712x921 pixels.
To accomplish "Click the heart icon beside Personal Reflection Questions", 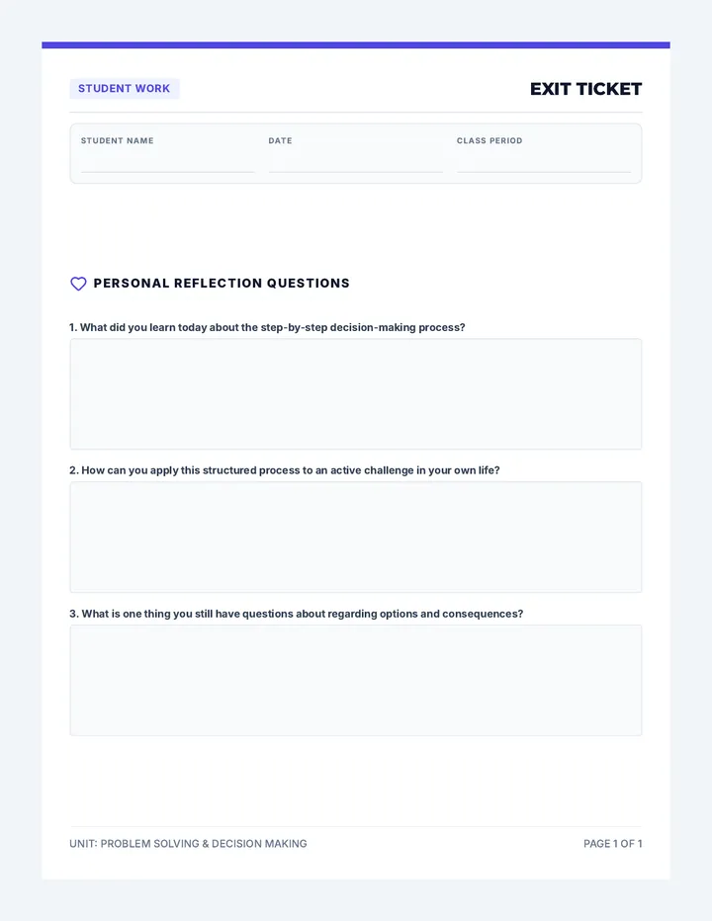I will 78,284.
